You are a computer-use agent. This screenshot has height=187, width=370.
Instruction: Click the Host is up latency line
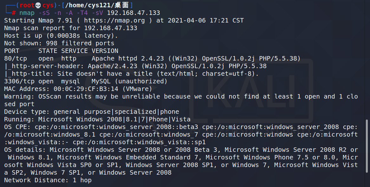point(61,35)
